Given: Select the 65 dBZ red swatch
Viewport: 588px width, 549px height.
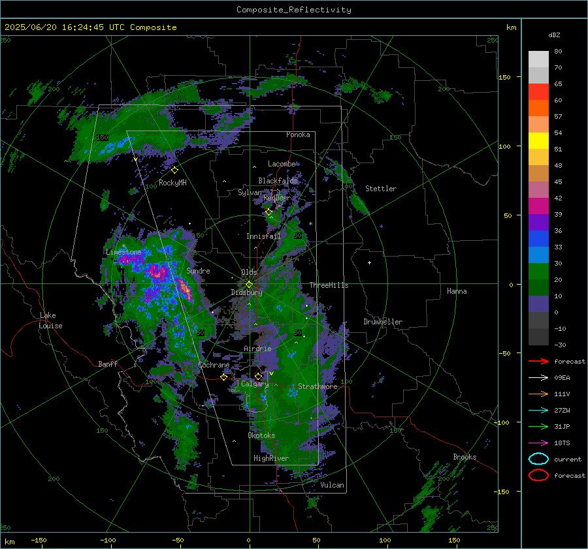Looking at the screenshot, I should point(538,91).
